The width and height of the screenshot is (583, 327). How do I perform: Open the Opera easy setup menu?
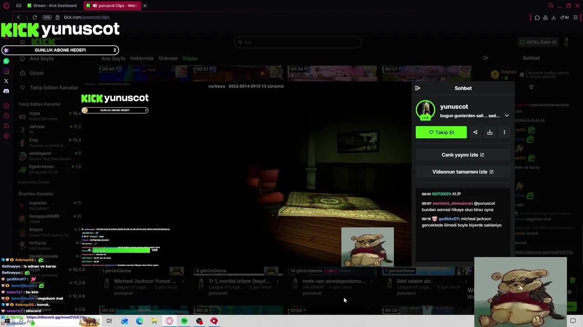coord(577,17)
